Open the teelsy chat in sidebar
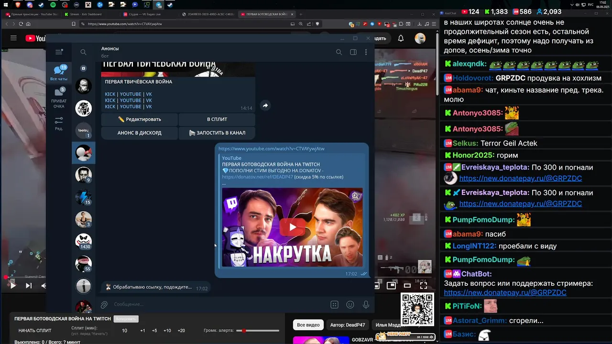612x344 pixels. click(84, 130)
